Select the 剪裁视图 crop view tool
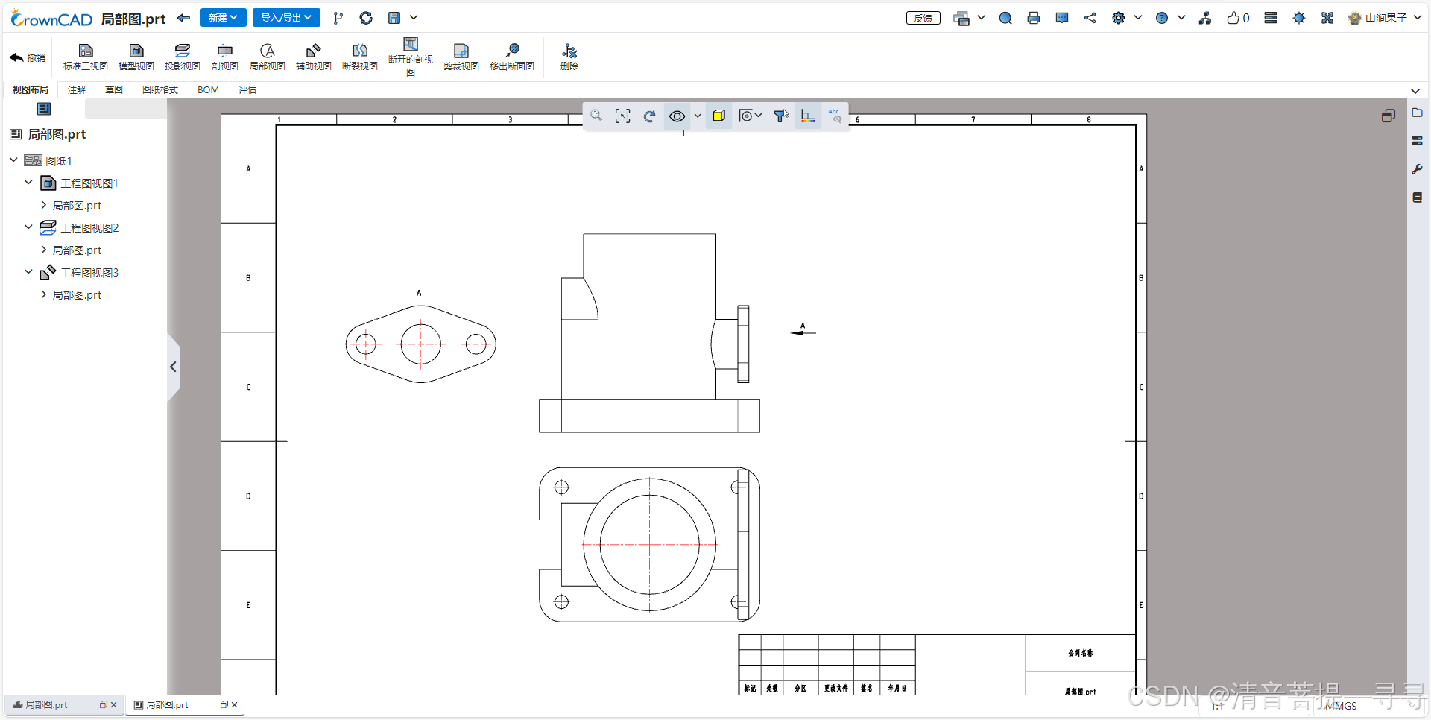This screenshot has height=720, width=1431. pyautogui.click(x=461, y=57)
